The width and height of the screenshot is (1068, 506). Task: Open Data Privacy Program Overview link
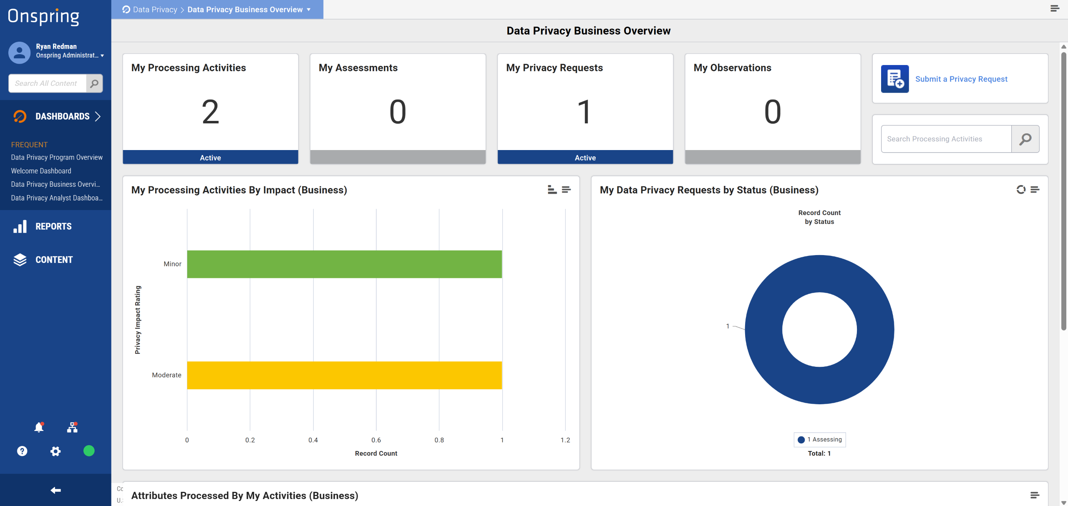tap(57, 157)
